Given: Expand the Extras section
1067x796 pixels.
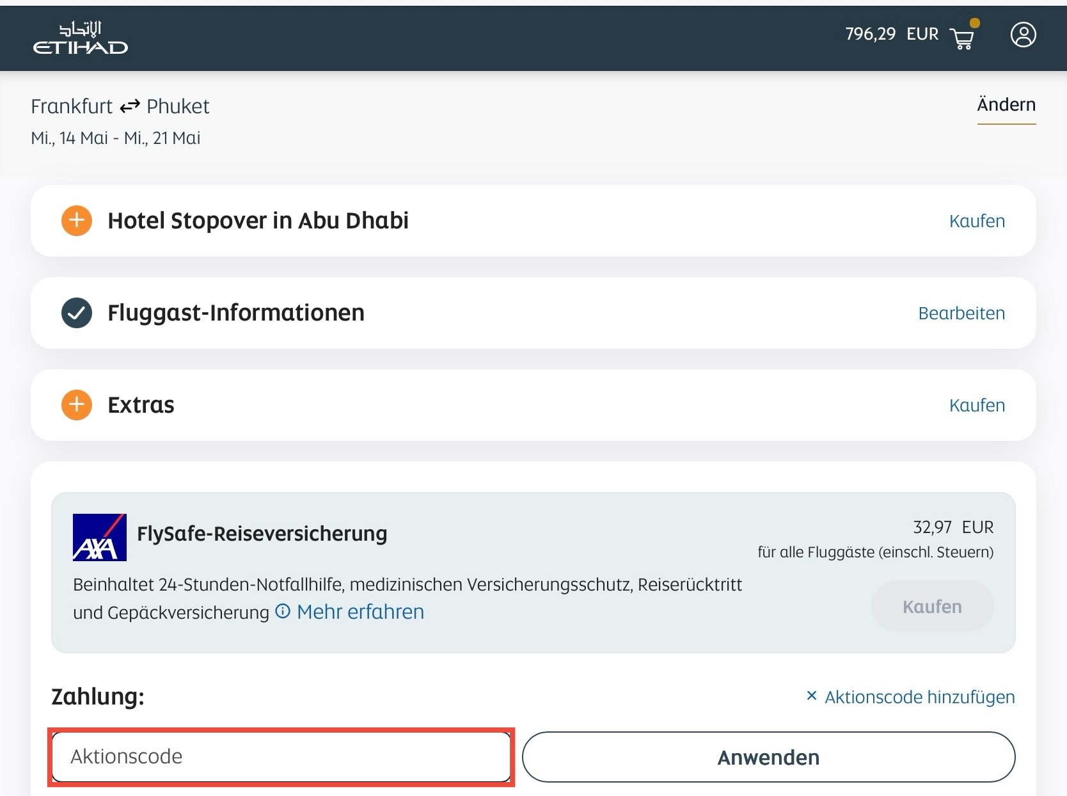Looking at the screenshot, I should 141,405.
